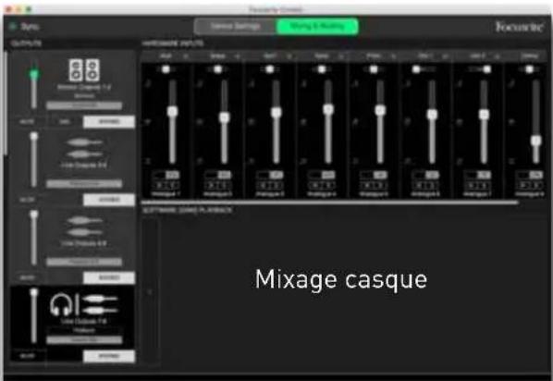Toggle the mono/stereo switch on Analogue 3

[x=270, y=175]
